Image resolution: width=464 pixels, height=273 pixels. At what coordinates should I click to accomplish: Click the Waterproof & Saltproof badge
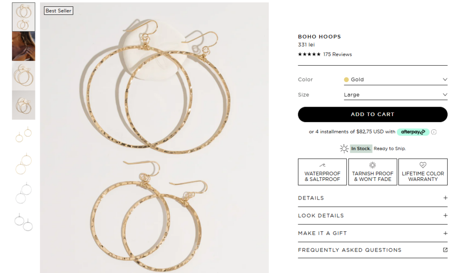322,172
